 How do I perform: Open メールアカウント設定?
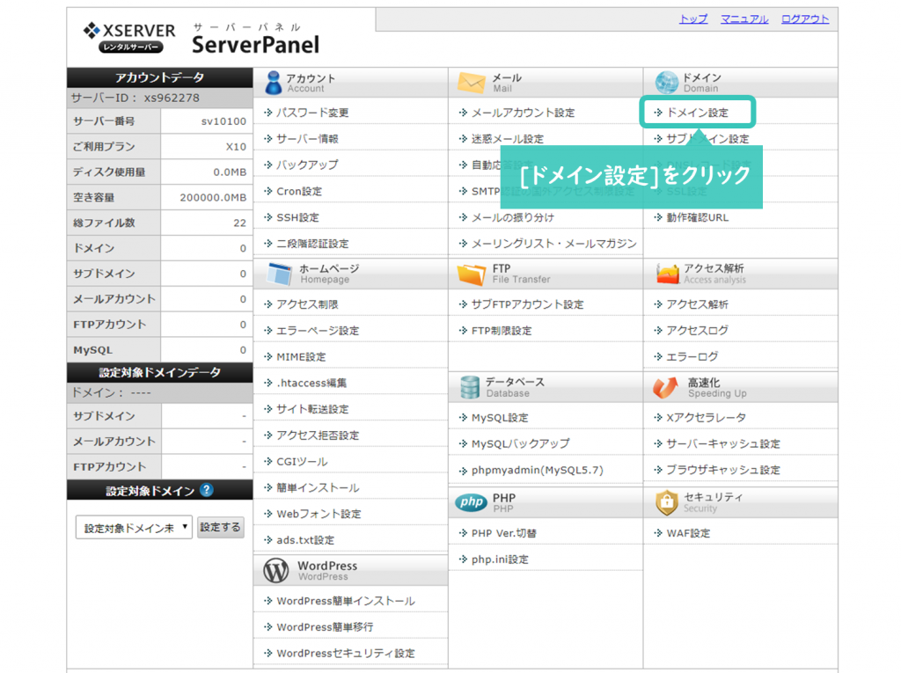pos(523,113)
